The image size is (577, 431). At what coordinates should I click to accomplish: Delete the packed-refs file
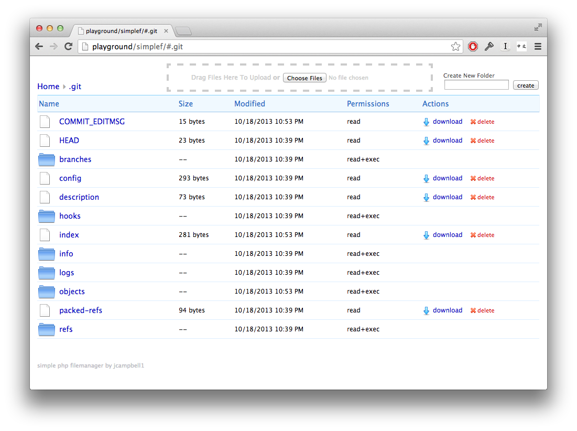pyautogui.click(x=483, y=310)
